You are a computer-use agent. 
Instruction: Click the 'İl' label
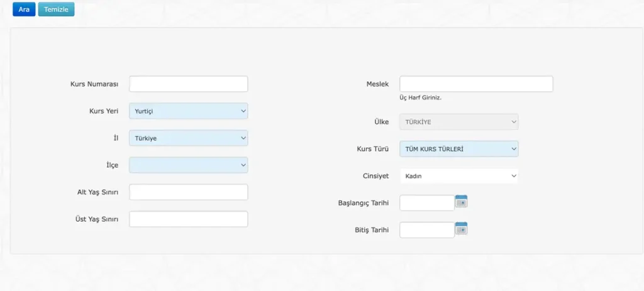point(116,138)
